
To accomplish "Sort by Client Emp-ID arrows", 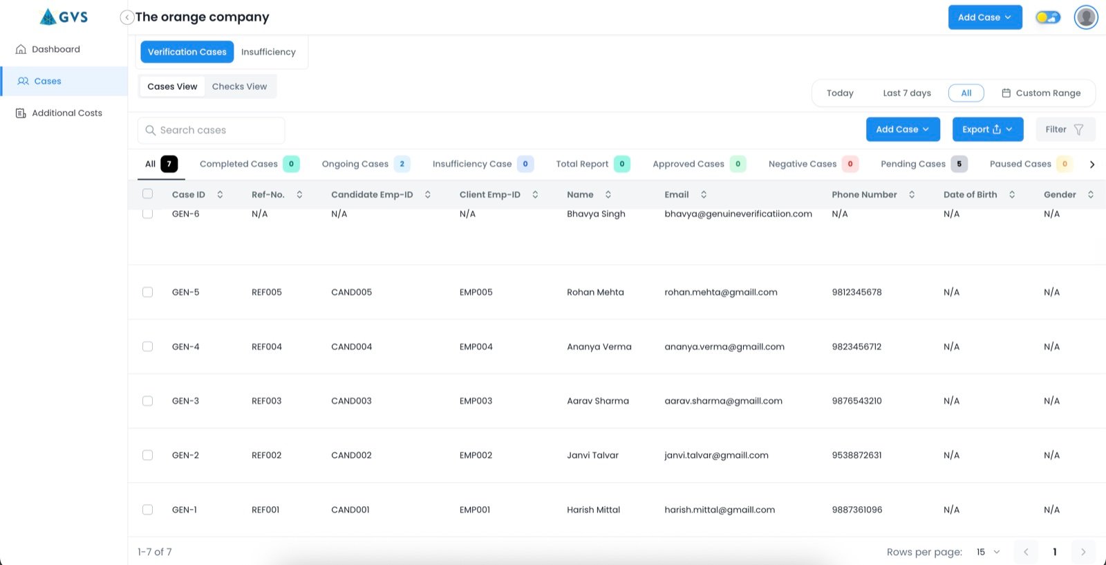I will pyautogui.click(x=535, y=194).
